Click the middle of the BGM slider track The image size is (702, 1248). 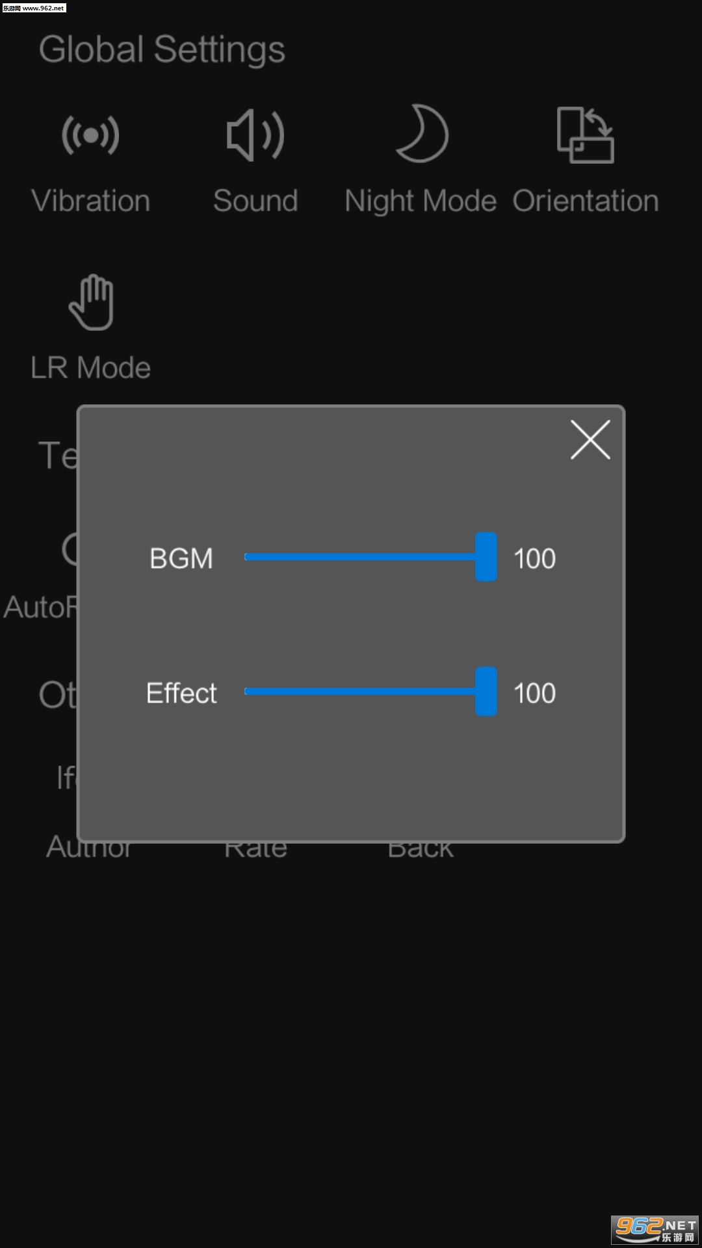[x=361, y=557]
